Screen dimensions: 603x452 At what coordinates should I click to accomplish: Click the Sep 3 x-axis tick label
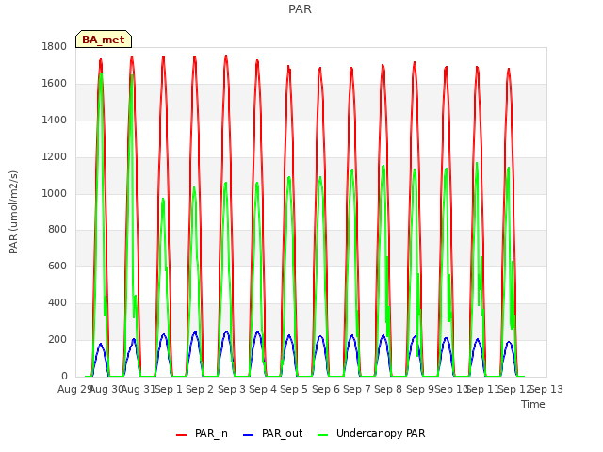pyautogui.click(x=232, y=389)
